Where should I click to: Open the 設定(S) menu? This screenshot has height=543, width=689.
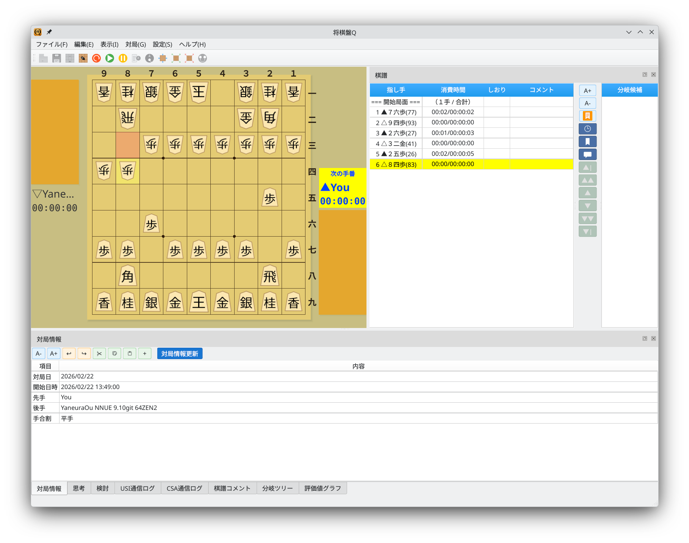point(162,44)
